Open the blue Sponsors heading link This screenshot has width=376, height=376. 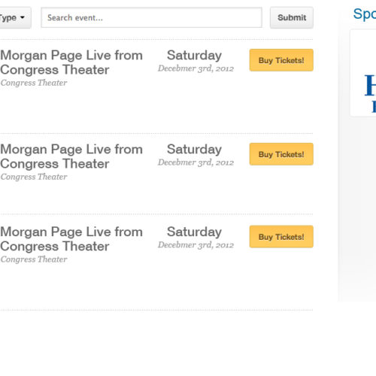365,14
